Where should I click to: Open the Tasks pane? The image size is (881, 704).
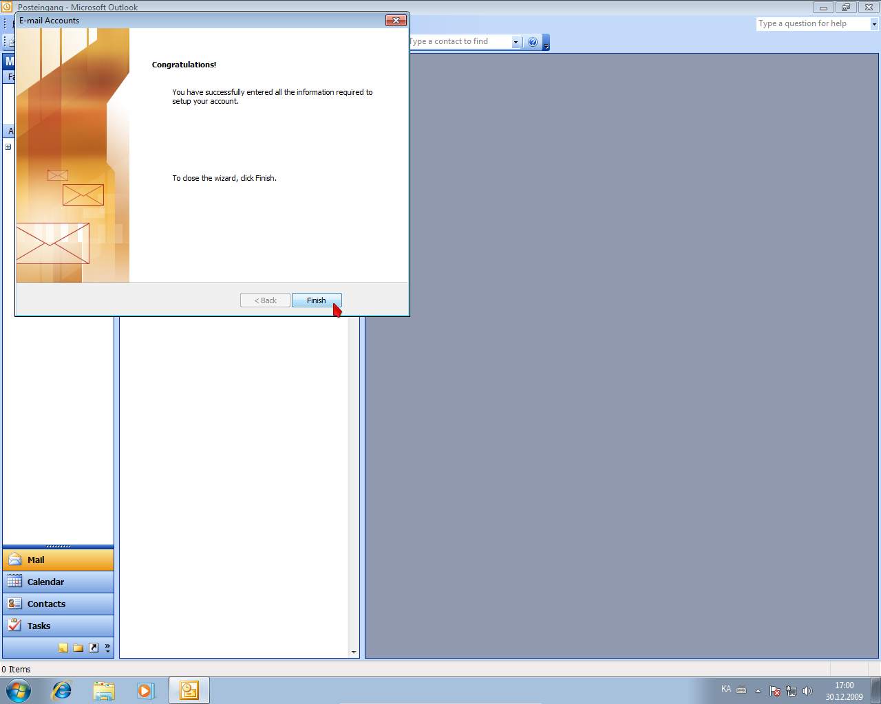tap(58, 626)
